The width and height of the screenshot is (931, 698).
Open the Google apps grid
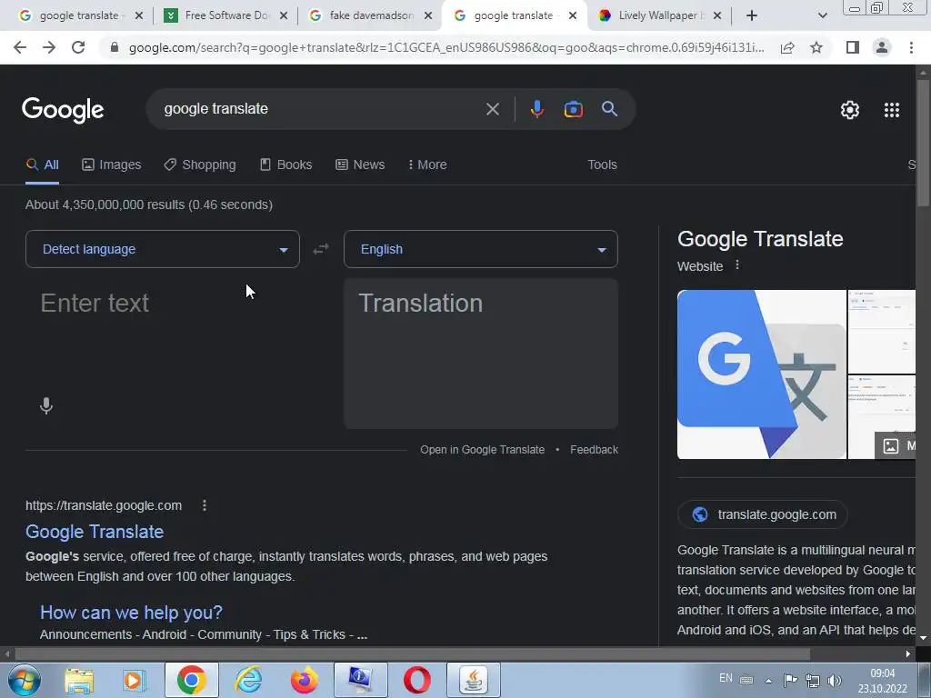pyautogui.click(x=892, y=110)
